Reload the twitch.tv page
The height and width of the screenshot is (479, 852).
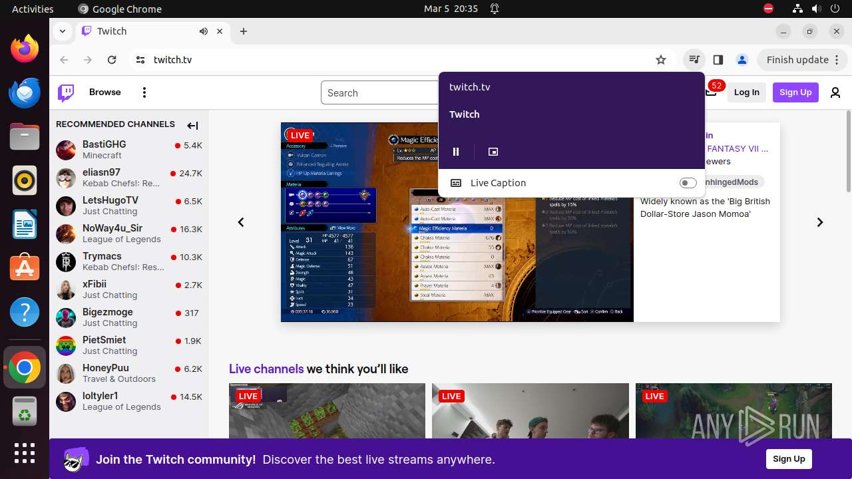click(x=112, y=60)
